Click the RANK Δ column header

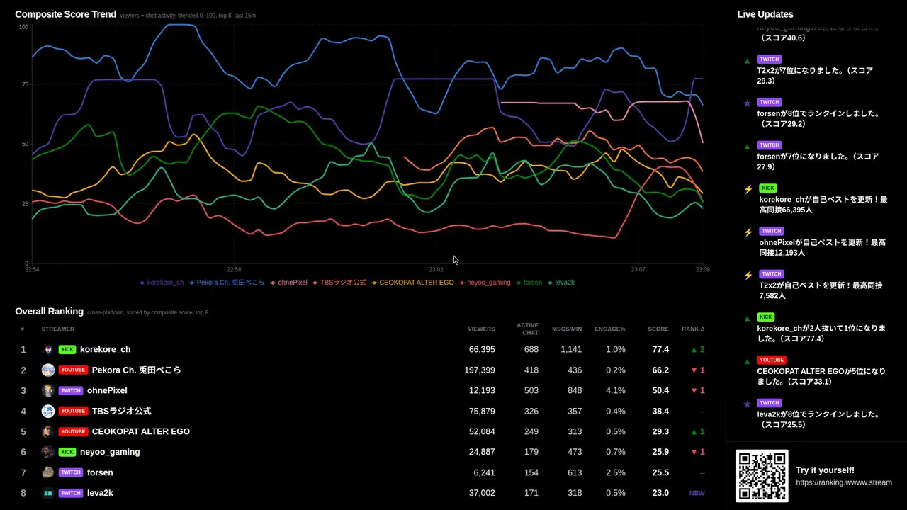(x=693, y=329)
